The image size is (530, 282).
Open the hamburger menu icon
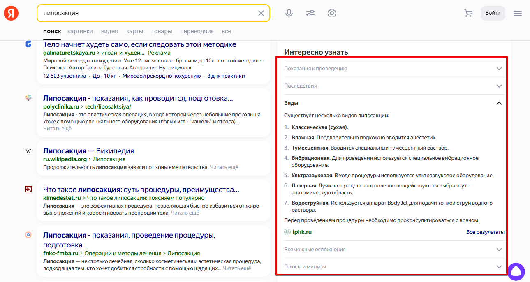pyautogui.click(x=518, y=13)
